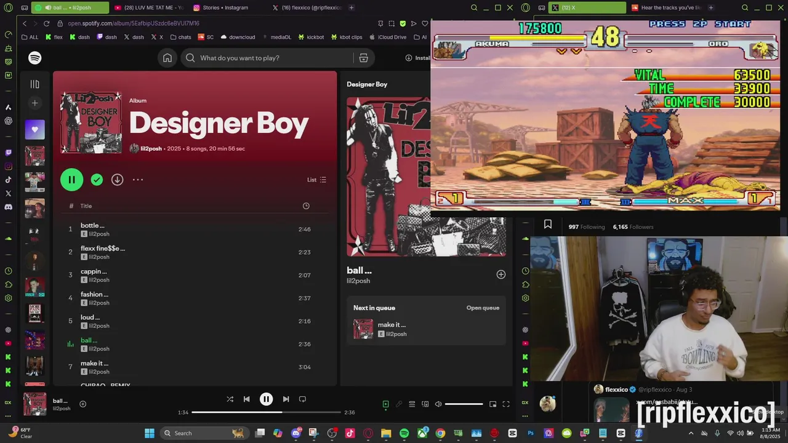Toggle repeat

302,399
